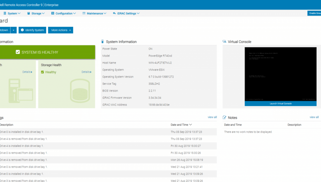321x182 pixels.
Task: Click the service tag 3S8LDH2
Action: (154, 84)
